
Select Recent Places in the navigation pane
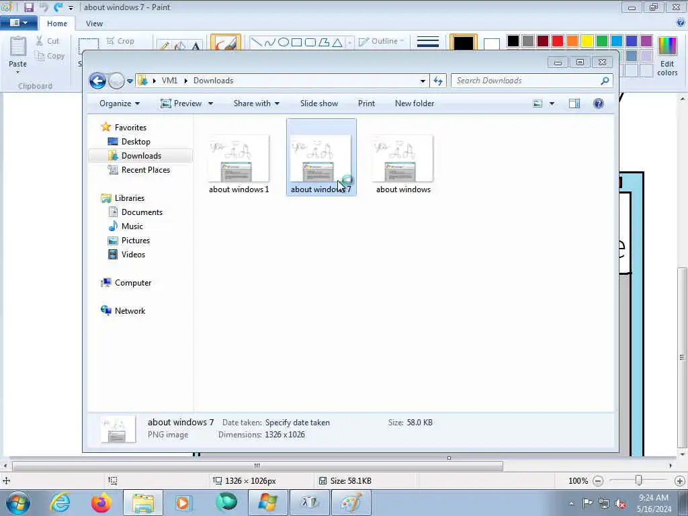tap(139, 170)
